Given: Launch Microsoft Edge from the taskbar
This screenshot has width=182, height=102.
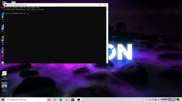Looking at the screenshot, I should pyautogui.click(x=61, y=99).
